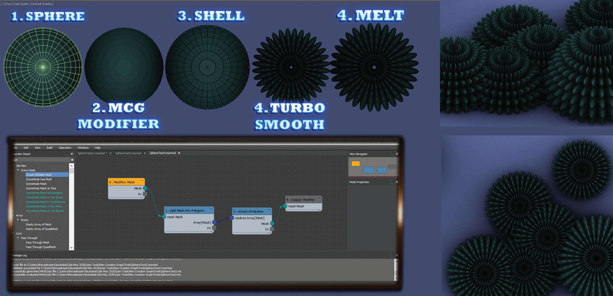The width and height of the screenshot is (613, 296).
Task: Open the Help menu
Action: tap(98, 148)
